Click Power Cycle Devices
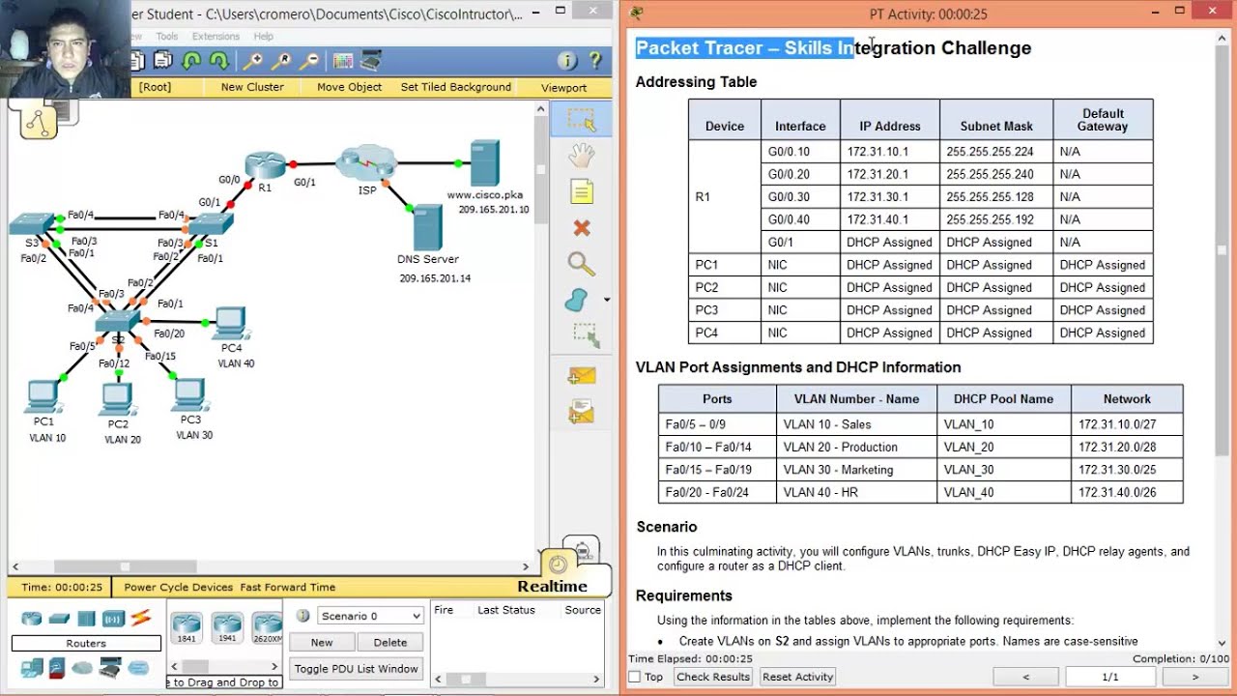This screenshot has width=1237, height=696. click(x=179, y=587)
